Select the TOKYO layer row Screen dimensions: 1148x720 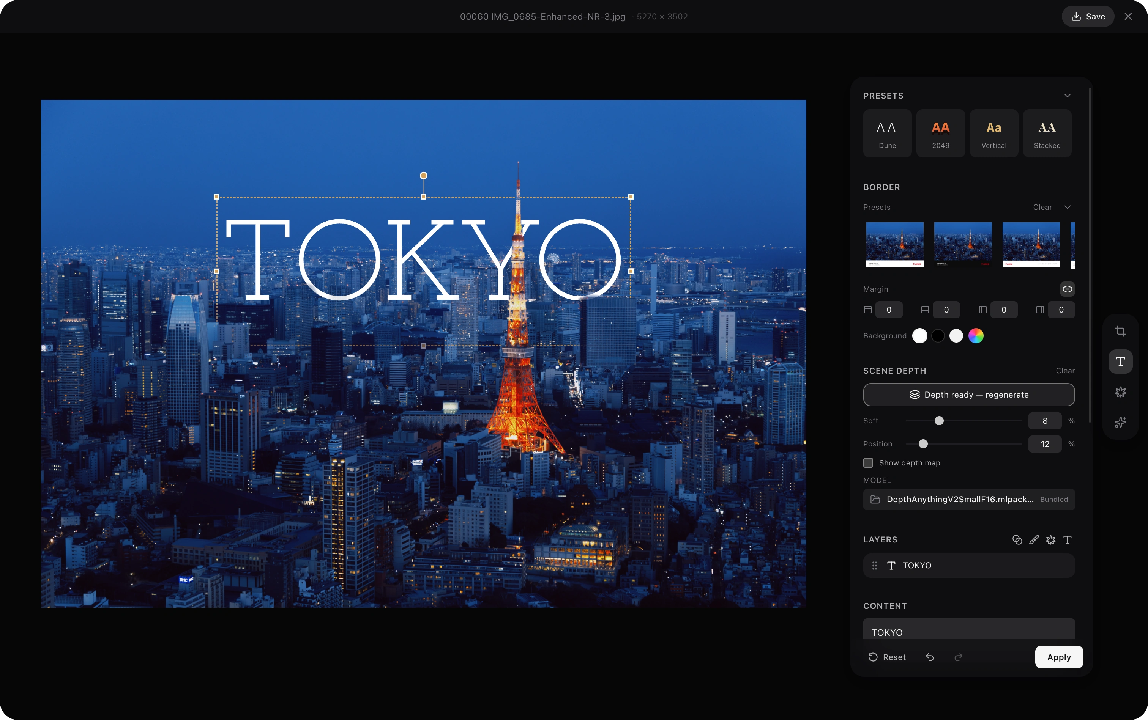click(x=969, y=565)
